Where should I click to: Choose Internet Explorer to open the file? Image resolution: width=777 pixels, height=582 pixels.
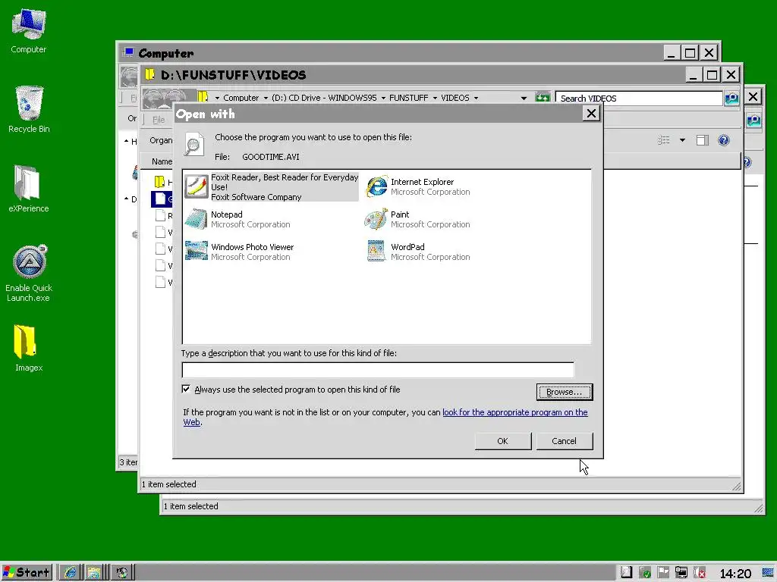(418, 187)
